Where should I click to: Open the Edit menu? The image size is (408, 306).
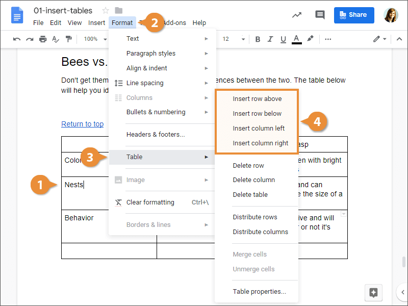click(x=56, y=22)
